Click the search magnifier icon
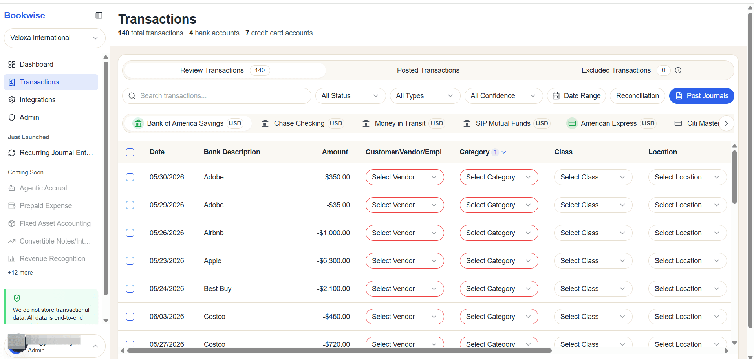Screen dimensions: 754x359 132,96
